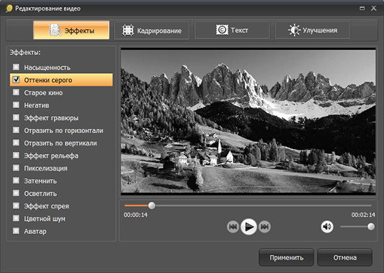Select the Оттенки серого label text

point(48,80)
